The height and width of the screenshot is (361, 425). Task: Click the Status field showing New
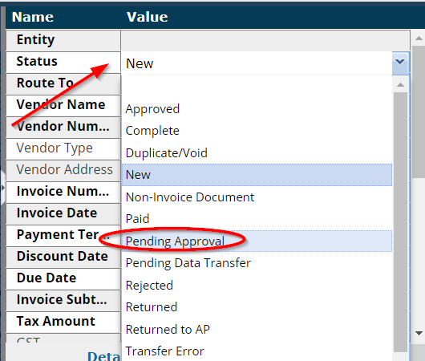pos(257,63)
